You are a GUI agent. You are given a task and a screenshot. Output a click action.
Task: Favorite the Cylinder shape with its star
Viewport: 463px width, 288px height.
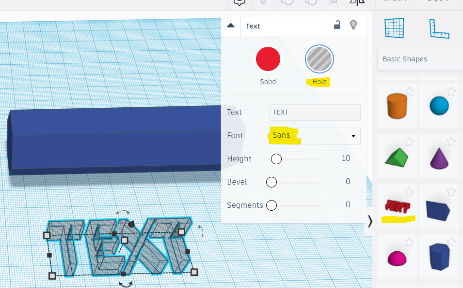(409, 91)
